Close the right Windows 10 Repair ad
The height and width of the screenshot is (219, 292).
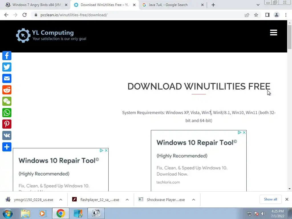(x=244, y=132)
